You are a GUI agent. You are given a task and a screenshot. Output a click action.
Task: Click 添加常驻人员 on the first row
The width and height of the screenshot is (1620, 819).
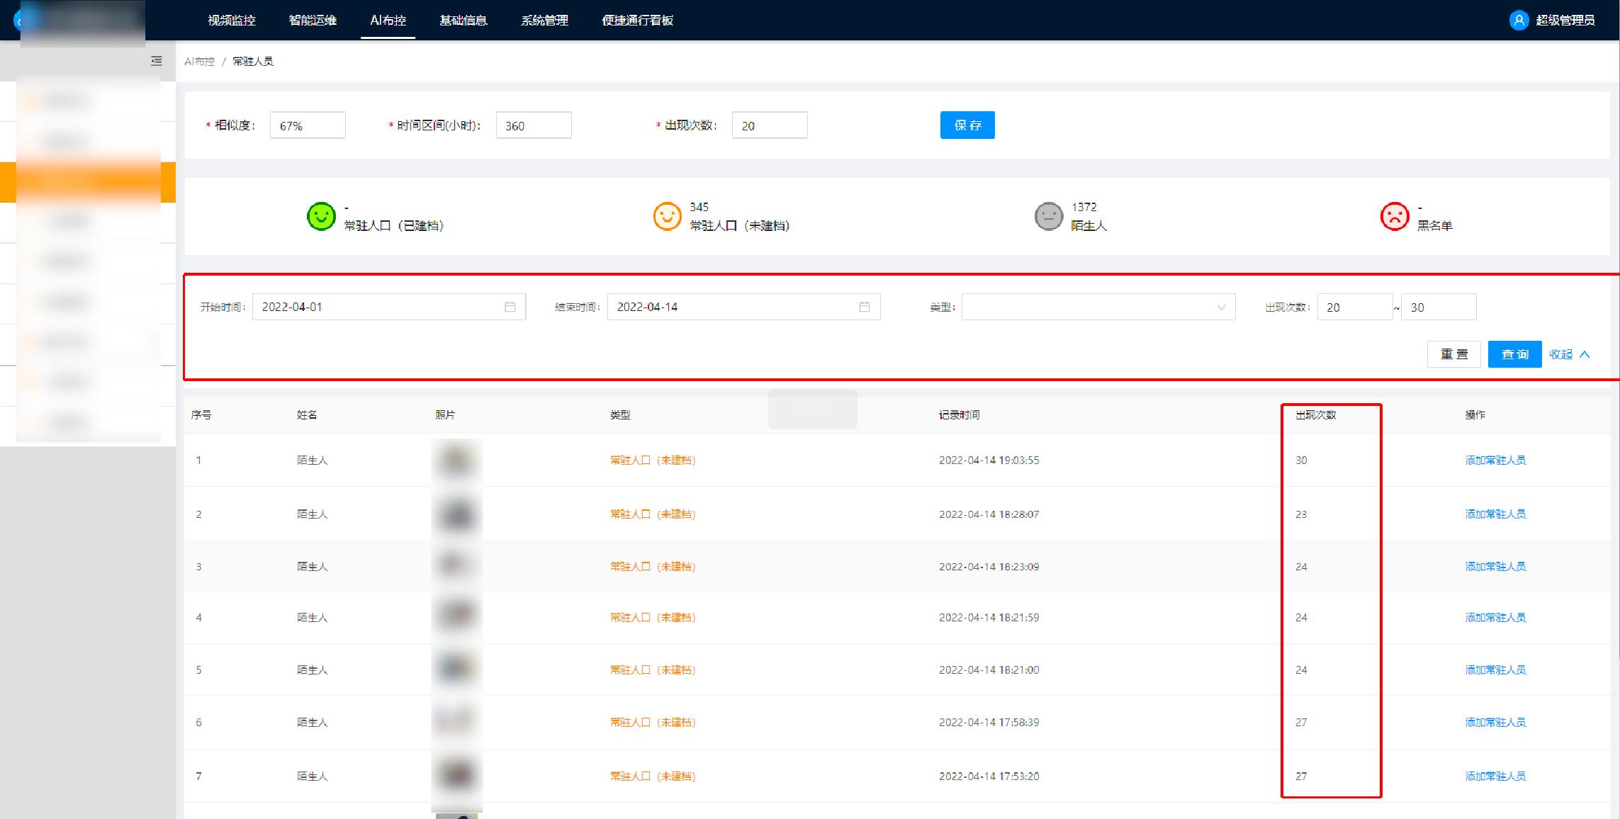[x=1496, y=460]
